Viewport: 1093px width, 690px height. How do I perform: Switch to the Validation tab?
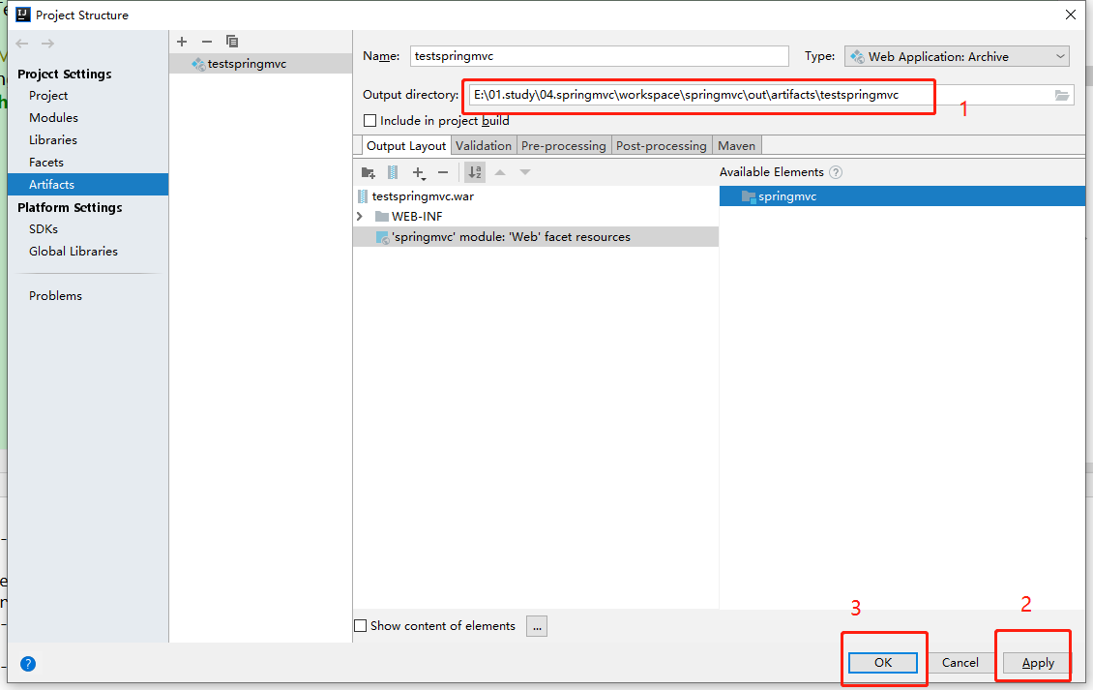pyautogui.click(x=483, y=144)
